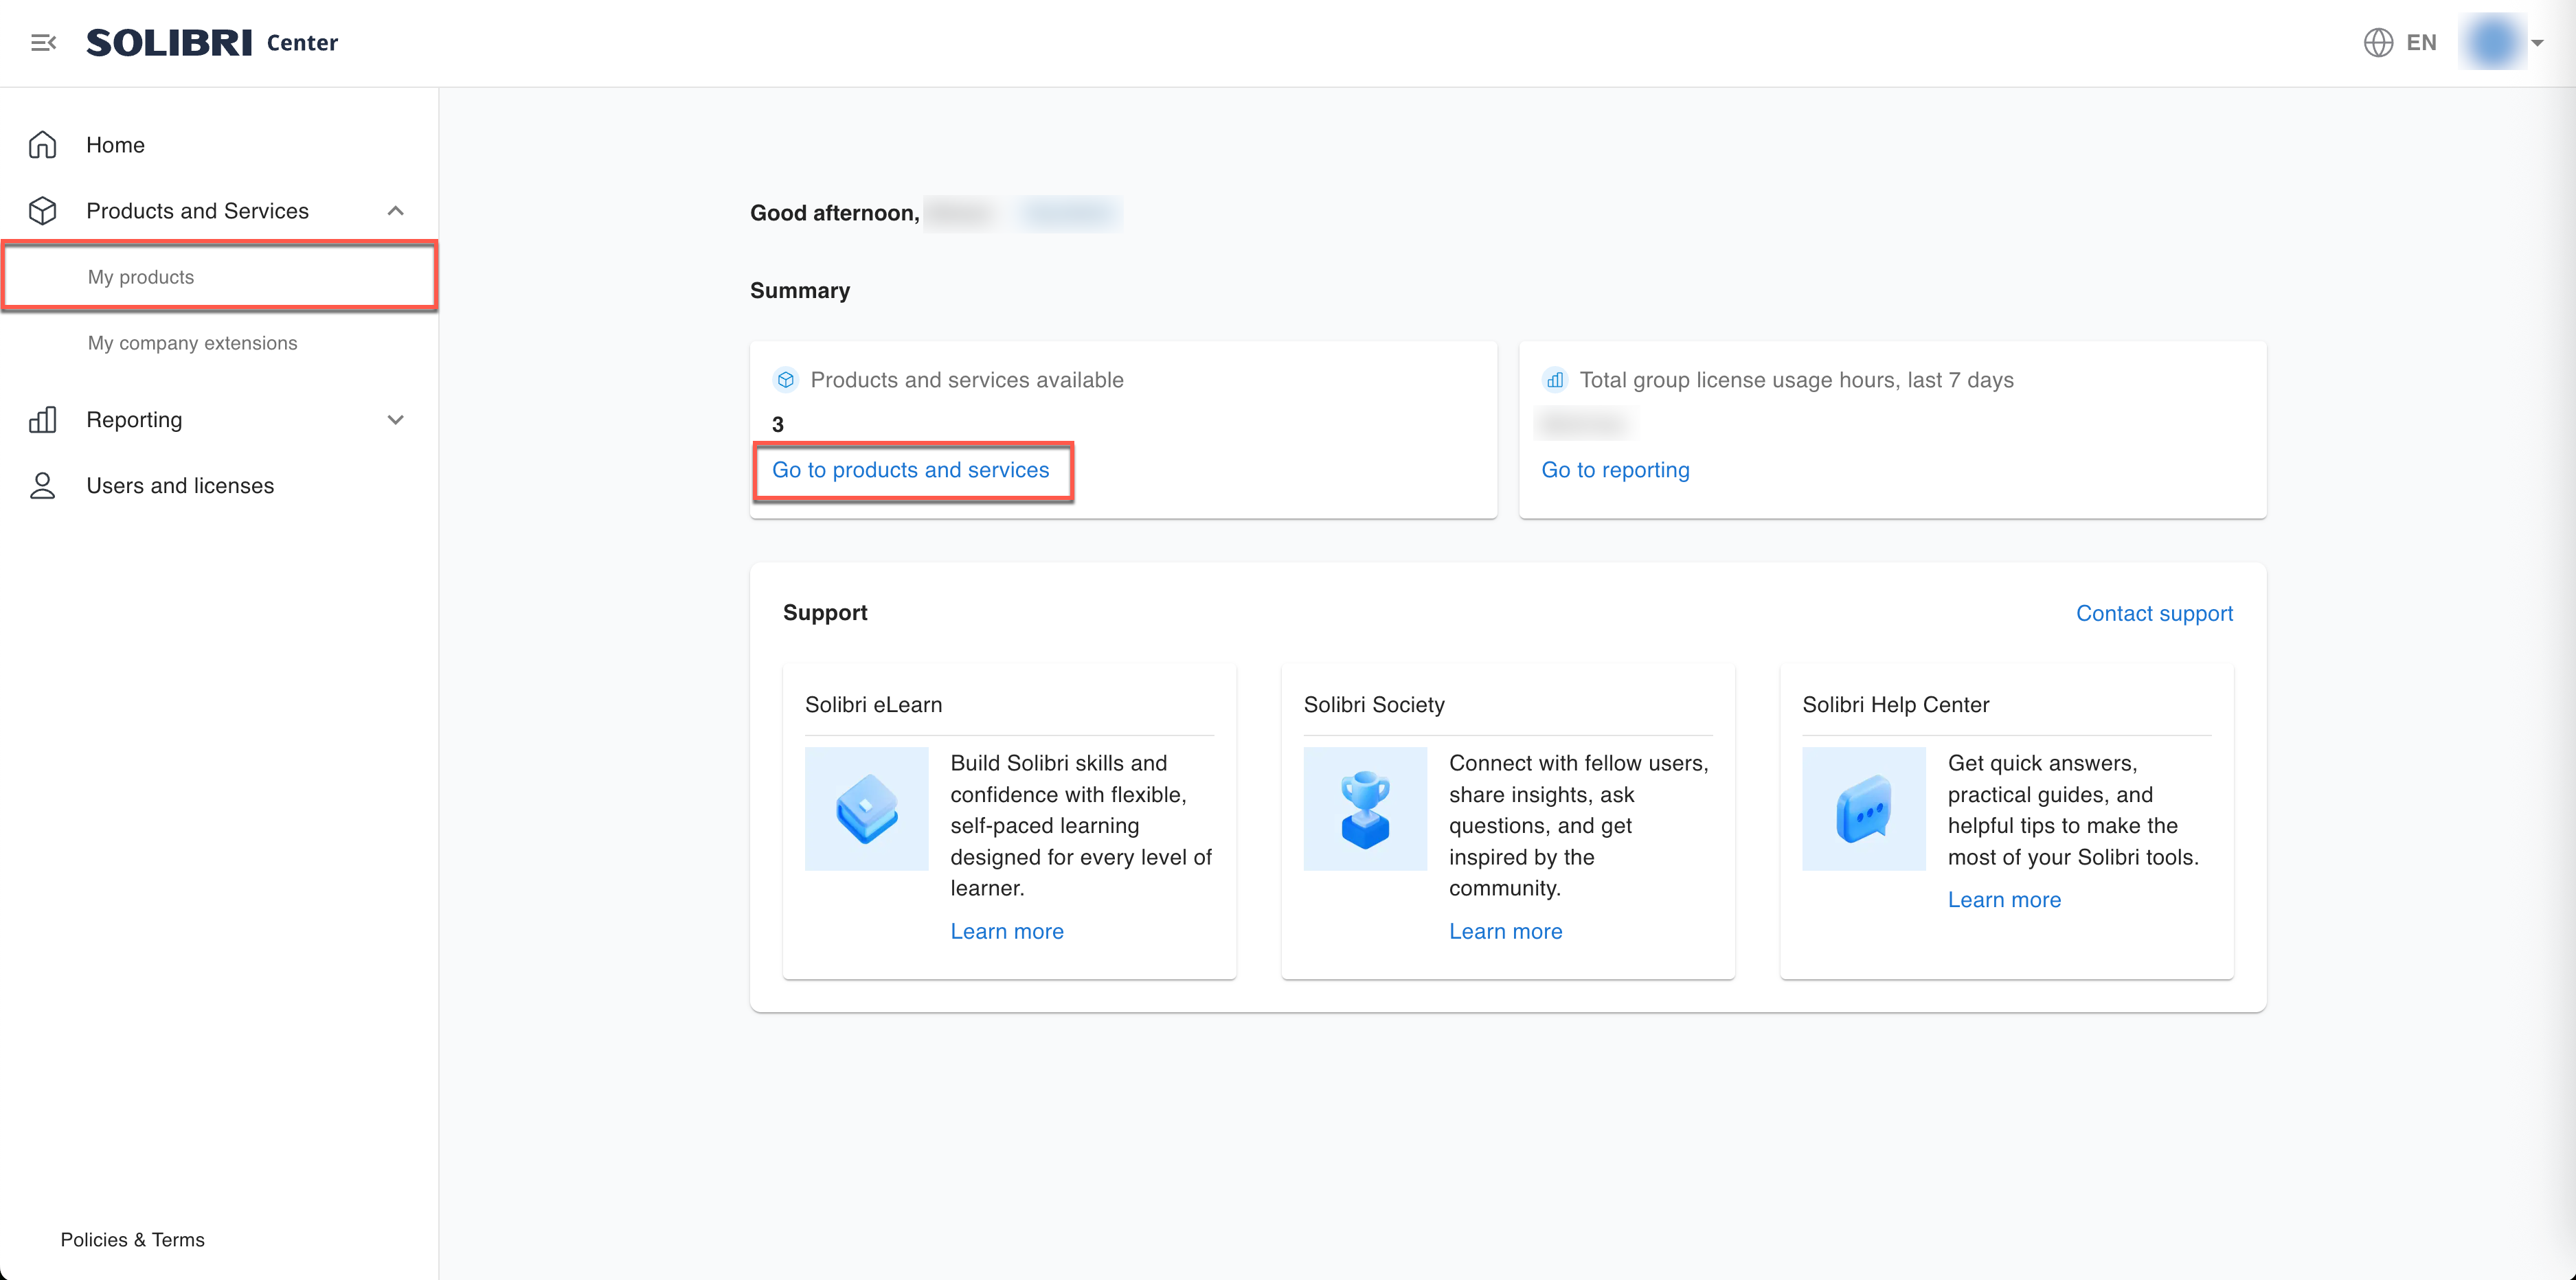Viewport: 2576px width, 1280px height.
Task: Collapse the Products and Services section
Action: tap(395, 210)
